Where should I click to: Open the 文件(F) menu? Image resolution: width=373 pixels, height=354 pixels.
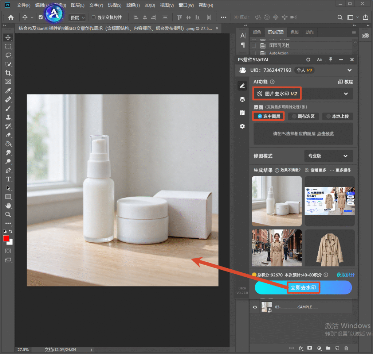pos(24,5)
